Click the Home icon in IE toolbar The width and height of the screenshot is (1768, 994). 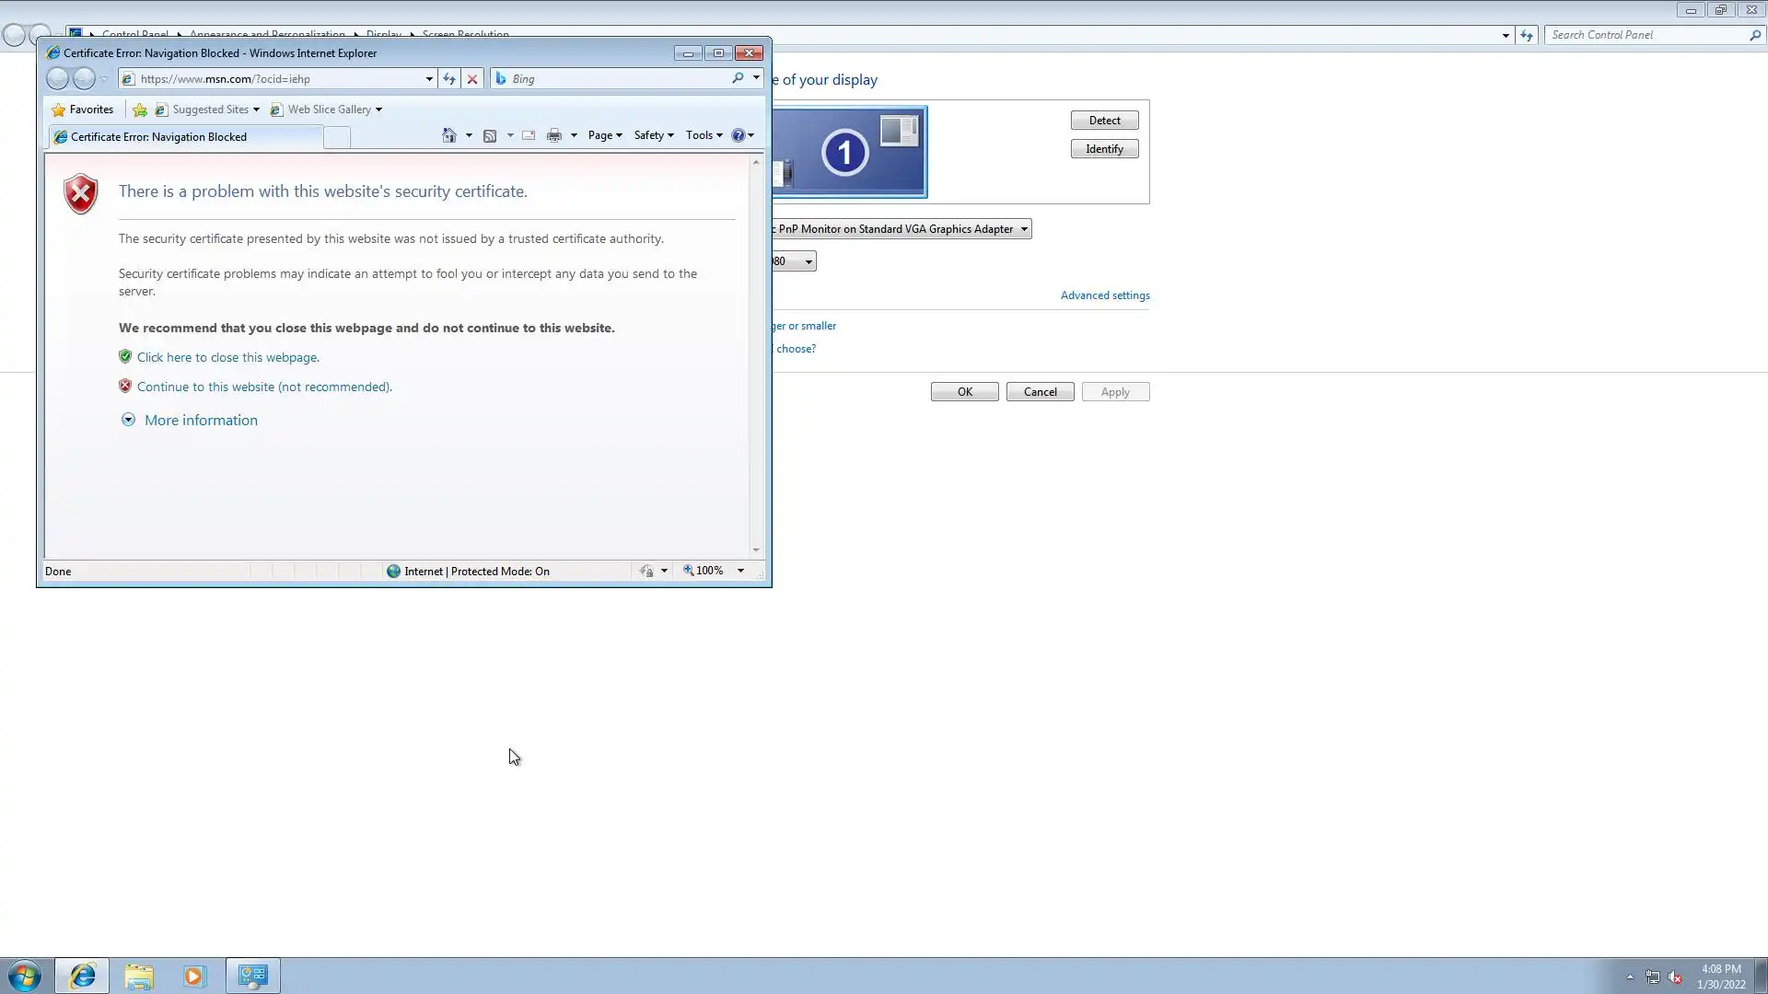click(x=448, y=135)
